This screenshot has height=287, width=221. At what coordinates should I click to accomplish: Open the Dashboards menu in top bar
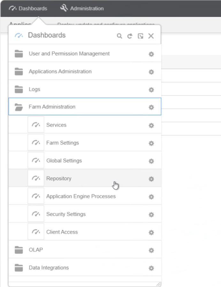pyautogui.click(x=28, y=8)
